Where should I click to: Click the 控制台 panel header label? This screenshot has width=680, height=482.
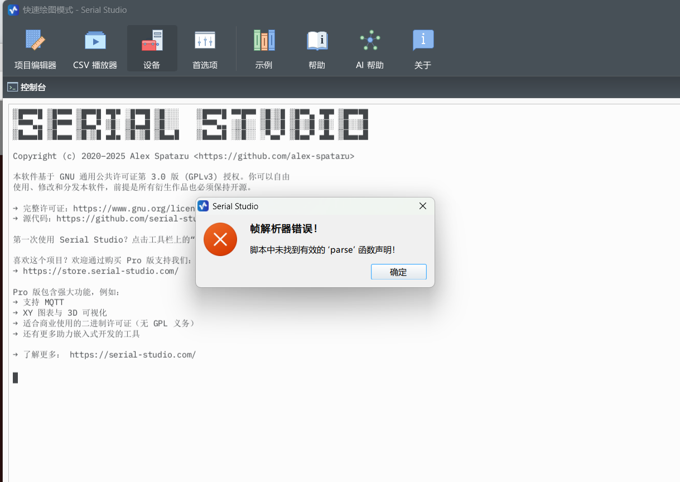(x=33, y=87)
